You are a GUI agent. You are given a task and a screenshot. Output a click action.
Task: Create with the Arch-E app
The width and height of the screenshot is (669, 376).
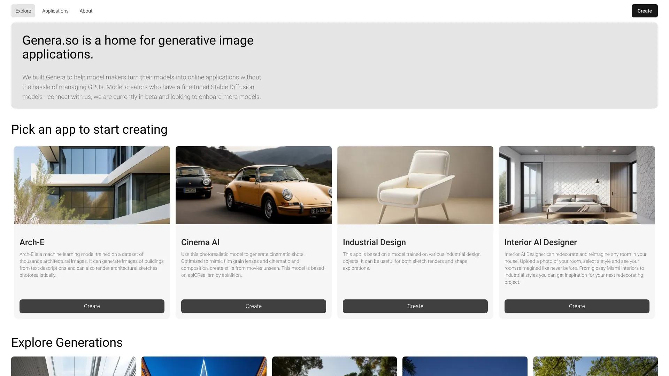tap(92, 306)
